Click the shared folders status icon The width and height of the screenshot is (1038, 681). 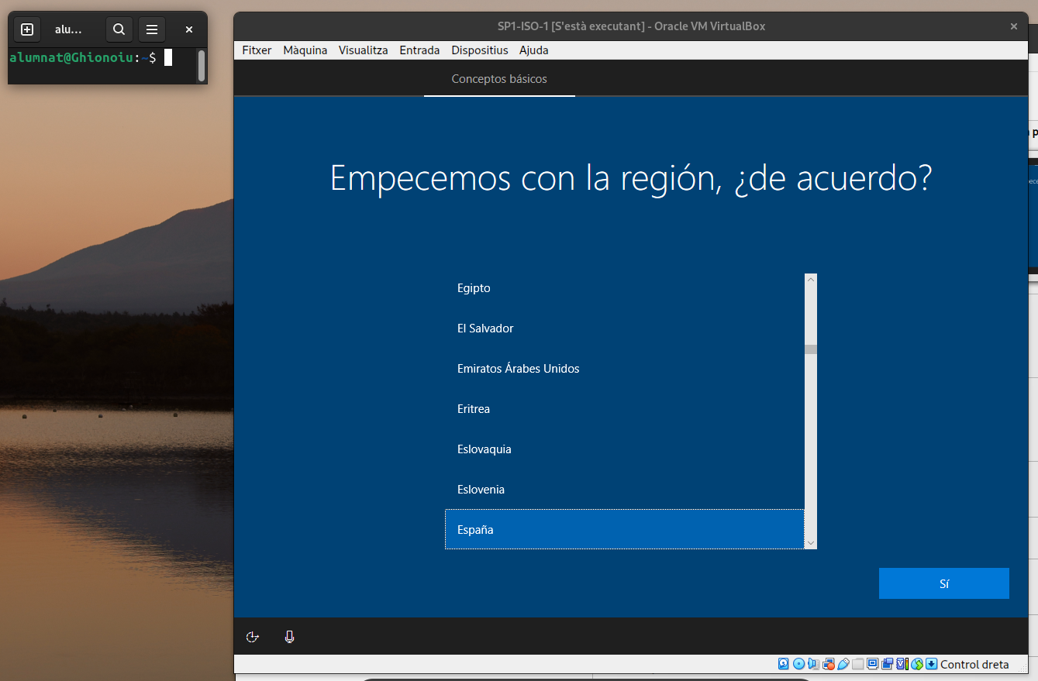[x=857, y=664]
